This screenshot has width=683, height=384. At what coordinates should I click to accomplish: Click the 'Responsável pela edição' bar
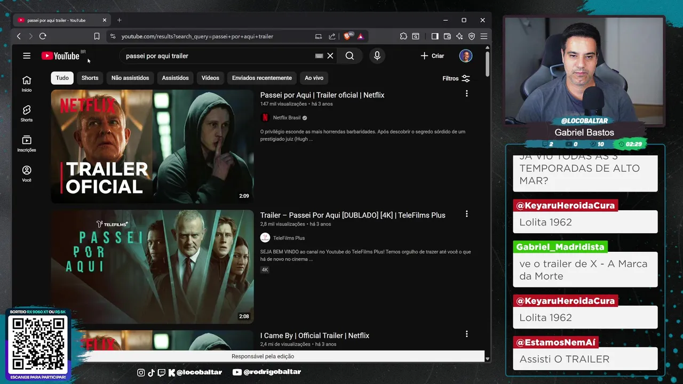coord(263,356)
